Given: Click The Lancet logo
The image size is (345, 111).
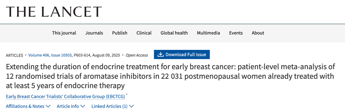Looking at the screenshot, I should [54, 12].
